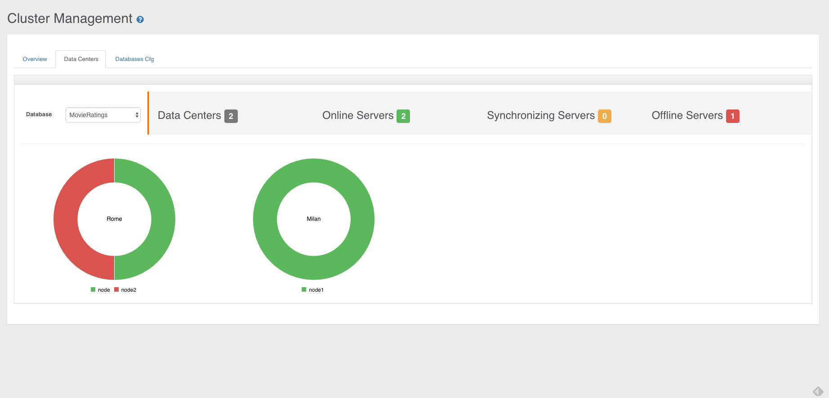The width and height of the screenshot is (829, 398).
Task: Click the help question-mark icon beside Cluster Management
Action: click(140, 19)
